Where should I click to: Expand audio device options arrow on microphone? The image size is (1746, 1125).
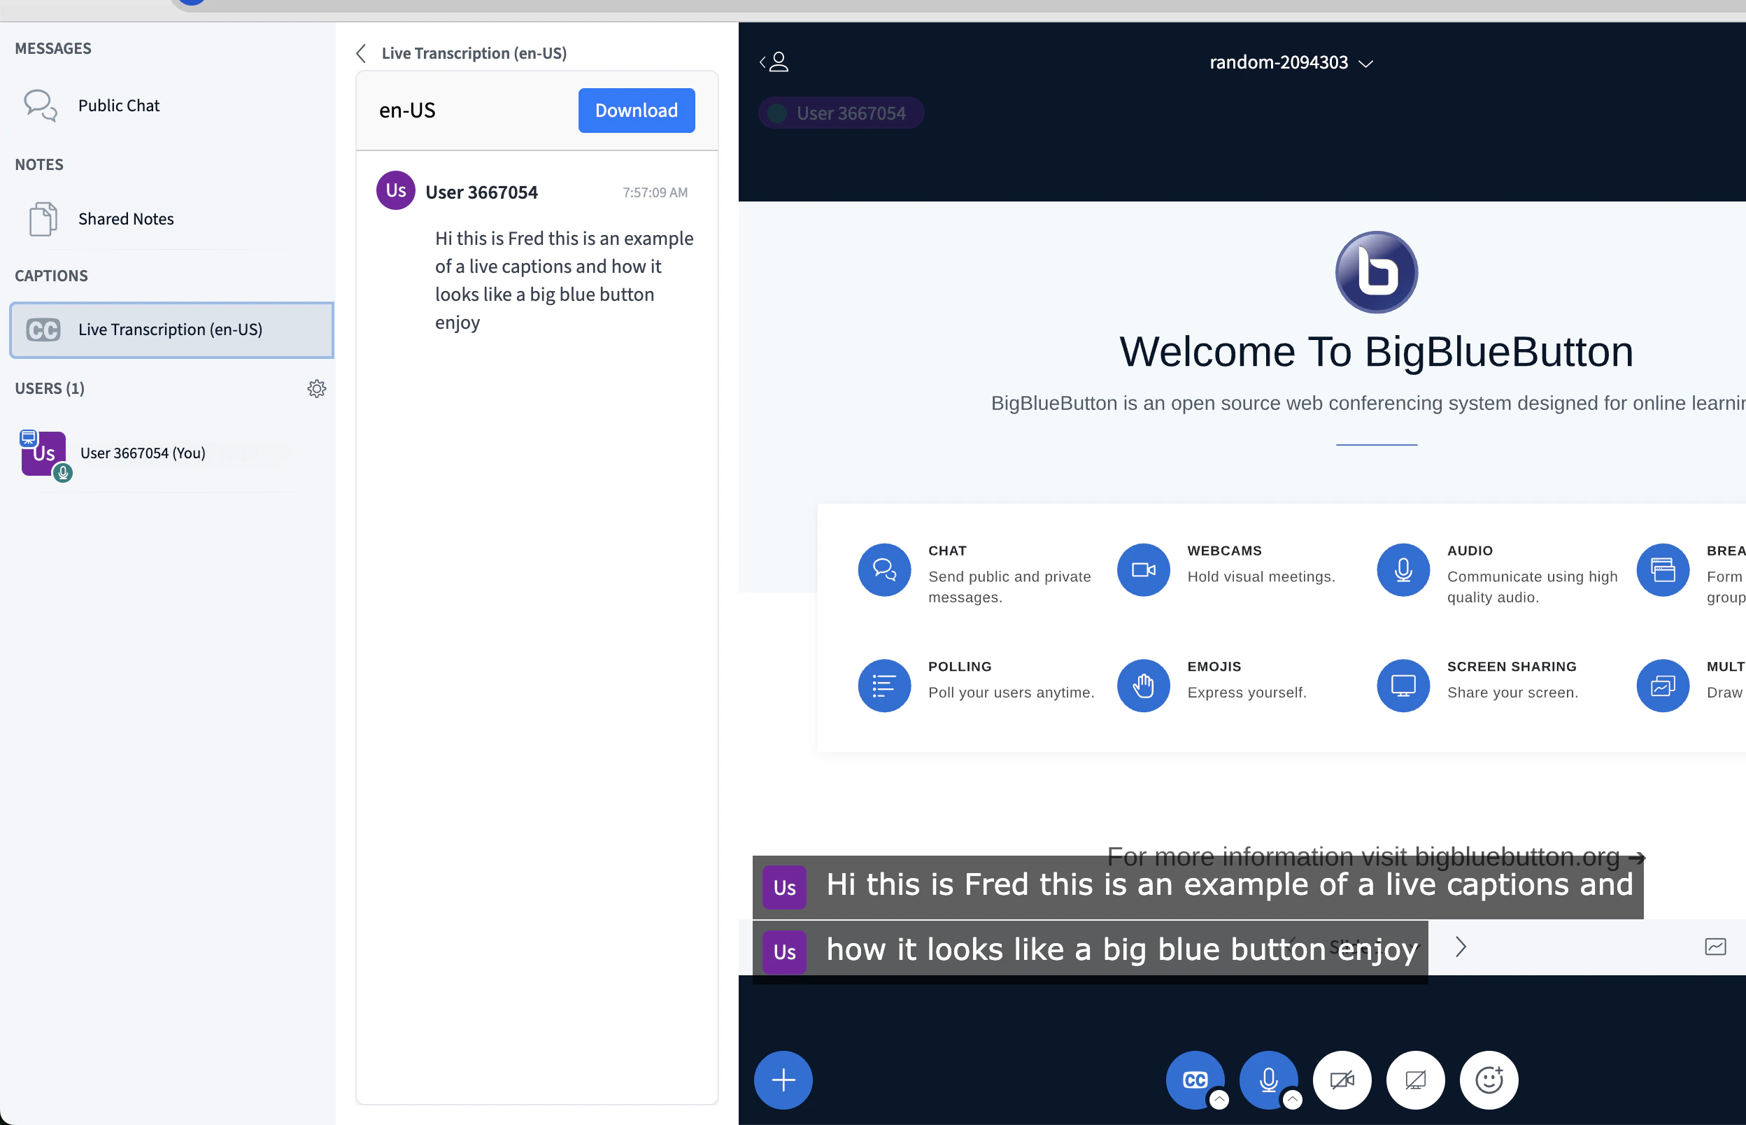1292,1098
